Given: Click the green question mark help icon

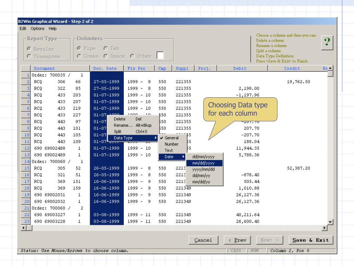Looking at the screenshot, I should [x=327, y=42].
